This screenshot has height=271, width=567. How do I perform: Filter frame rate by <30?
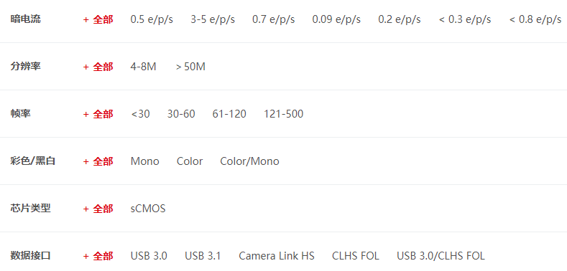[140, 114]
